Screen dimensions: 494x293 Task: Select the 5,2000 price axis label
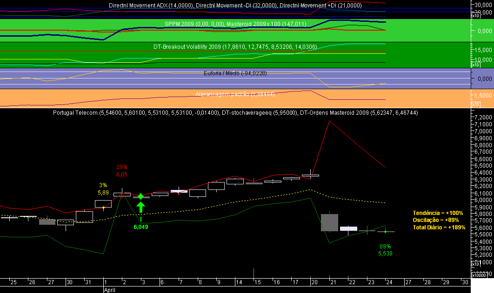point(483,255)
